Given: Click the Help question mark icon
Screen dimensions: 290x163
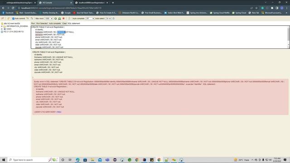Looking at the screenshot, I should pyautogui.click(x=113, y=19).
